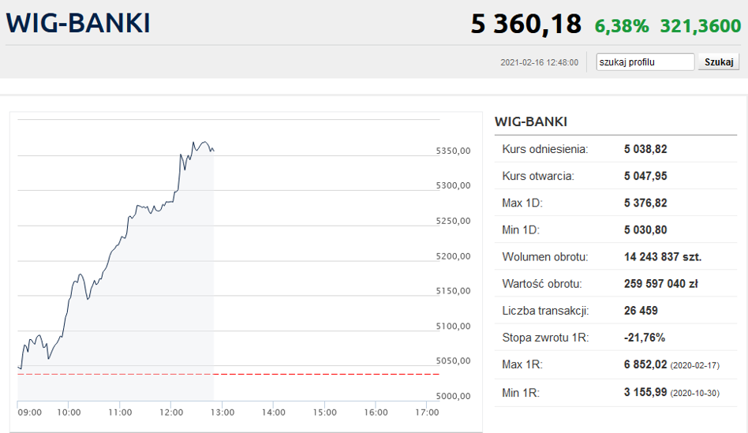This screenshot has width=748, height=433.
Task: Click the 'szukaj profilu' search input field
Action: tap(645, 62)
